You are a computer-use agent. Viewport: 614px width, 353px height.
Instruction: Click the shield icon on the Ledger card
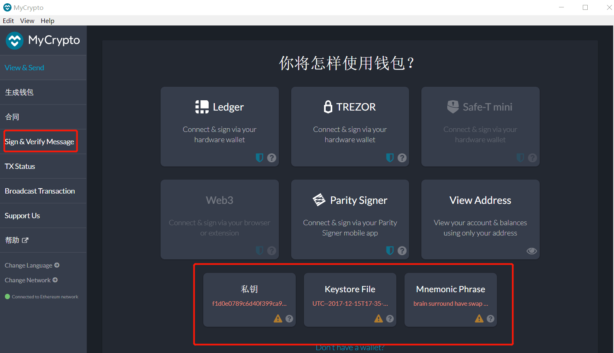click(259, 157)
